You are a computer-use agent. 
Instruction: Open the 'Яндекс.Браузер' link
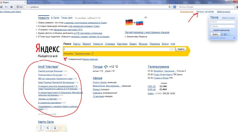(x=90, y=59)
